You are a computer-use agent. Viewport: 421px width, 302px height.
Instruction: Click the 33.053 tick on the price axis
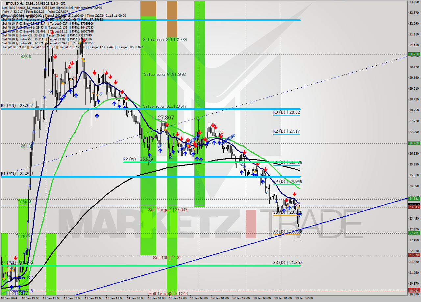[x=413, y=2]
